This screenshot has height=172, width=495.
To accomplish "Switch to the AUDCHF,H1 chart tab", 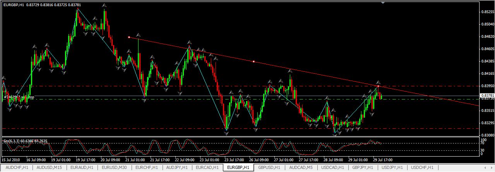I will 16,168.
